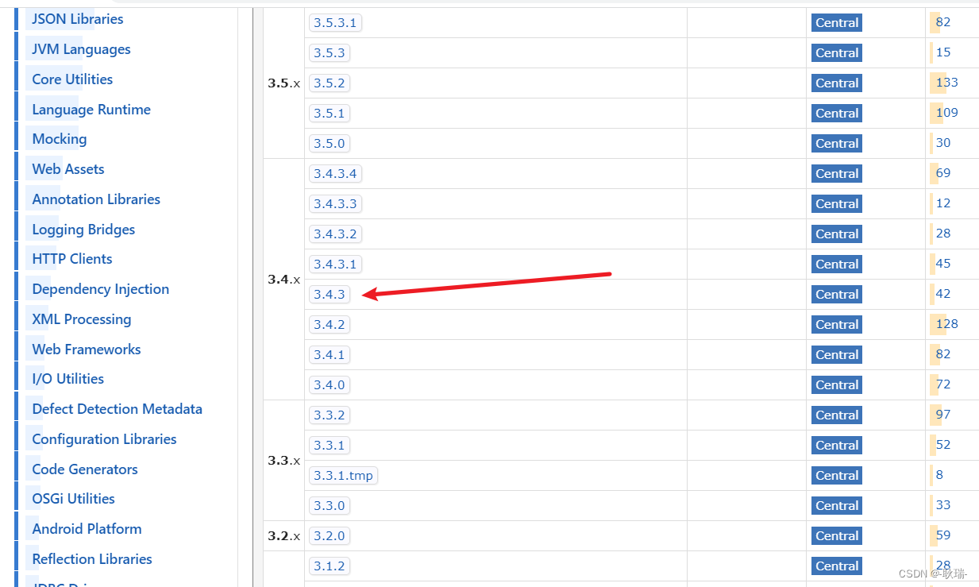Open Configuration Libraries category
The width and height of the screenshot is (979, 587).
pyautogui.click(x=104, y=439)
